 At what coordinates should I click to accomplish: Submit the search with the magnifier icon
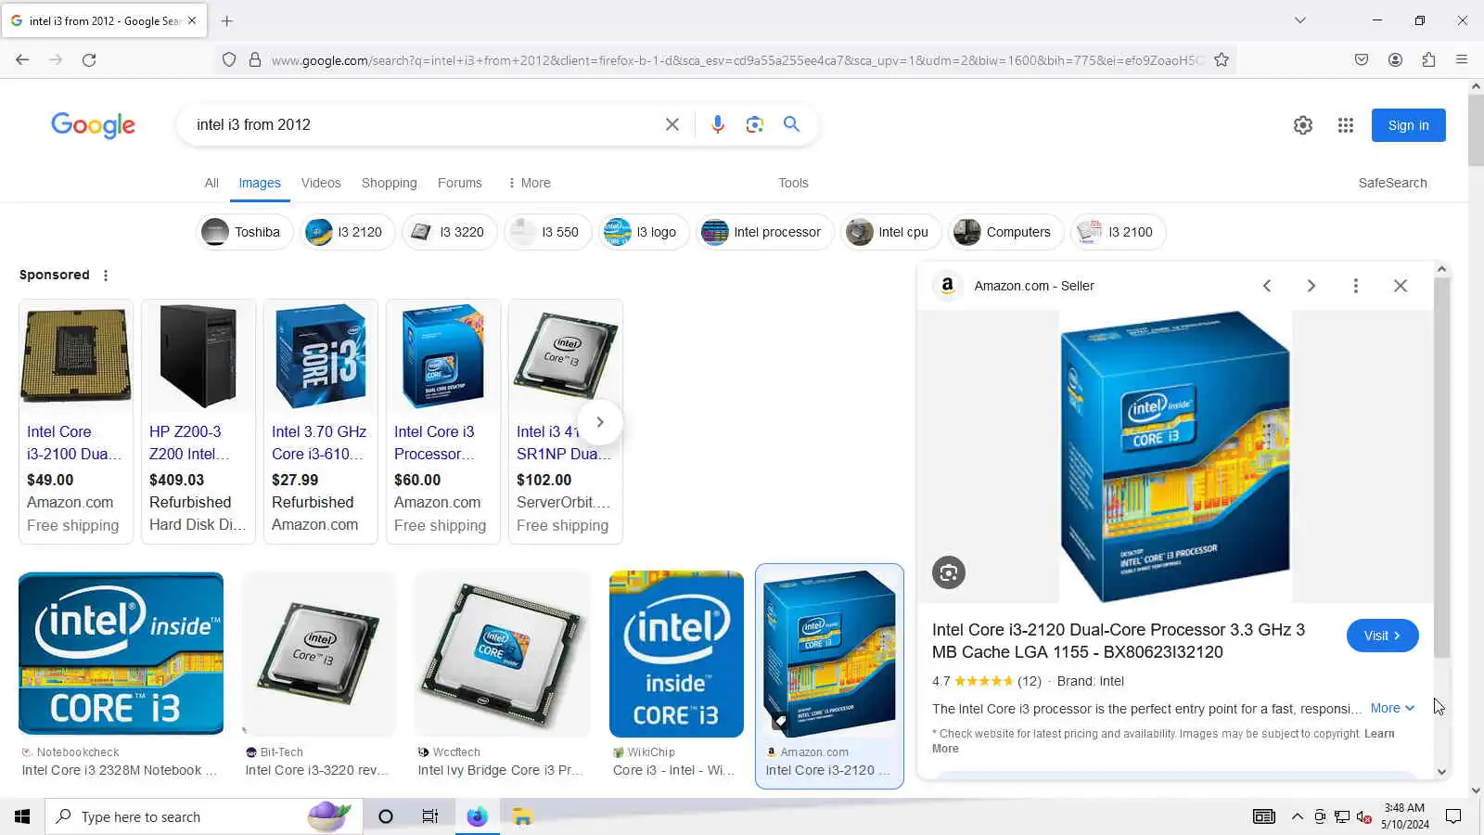point(791,124)
